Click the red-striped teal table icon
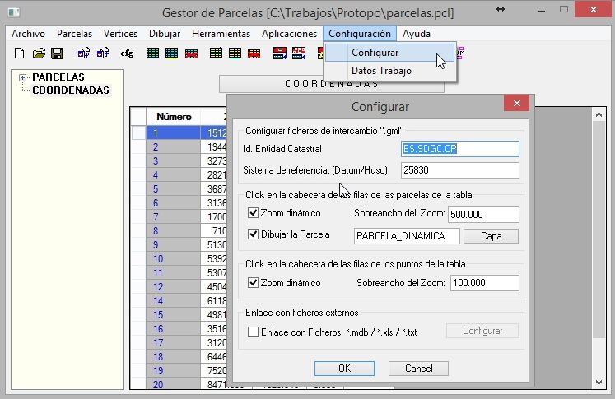The height and width of the screenshot is (399, 615). [191, 53]
